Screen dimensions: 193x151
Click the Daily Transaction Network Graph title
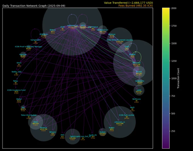pyautogui.click(x=34, y=6)
